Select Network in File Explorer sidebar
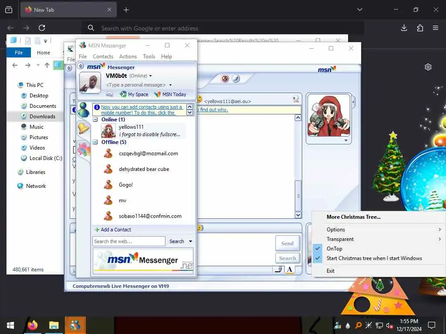Screen dimensions: 446x334 (x=36, y=186)
